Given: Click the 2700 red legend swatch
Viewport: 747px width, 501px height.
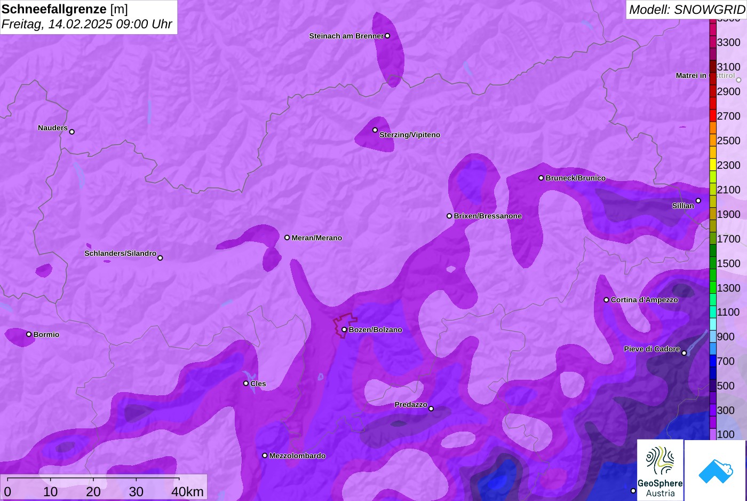Looking at the screenshot, I should [x=712, y=115].
